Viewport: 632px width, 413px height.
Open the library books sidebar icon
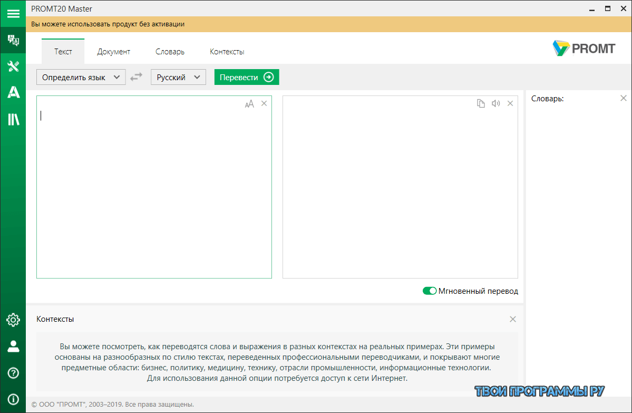coord(13,119)
